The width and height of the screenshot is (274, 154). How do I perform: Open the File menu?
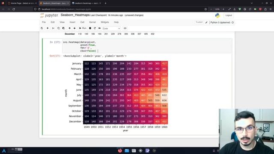pyautogui.click(x=44, y=22)
